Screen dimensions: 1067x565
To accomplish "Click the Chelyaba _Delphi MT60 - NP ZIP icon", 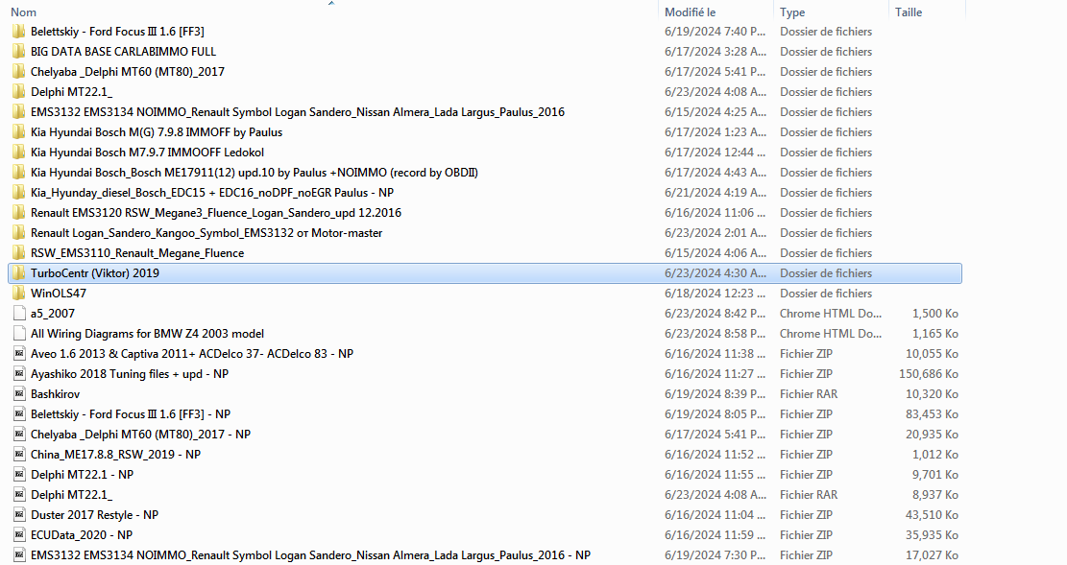I will coord(19,435).
